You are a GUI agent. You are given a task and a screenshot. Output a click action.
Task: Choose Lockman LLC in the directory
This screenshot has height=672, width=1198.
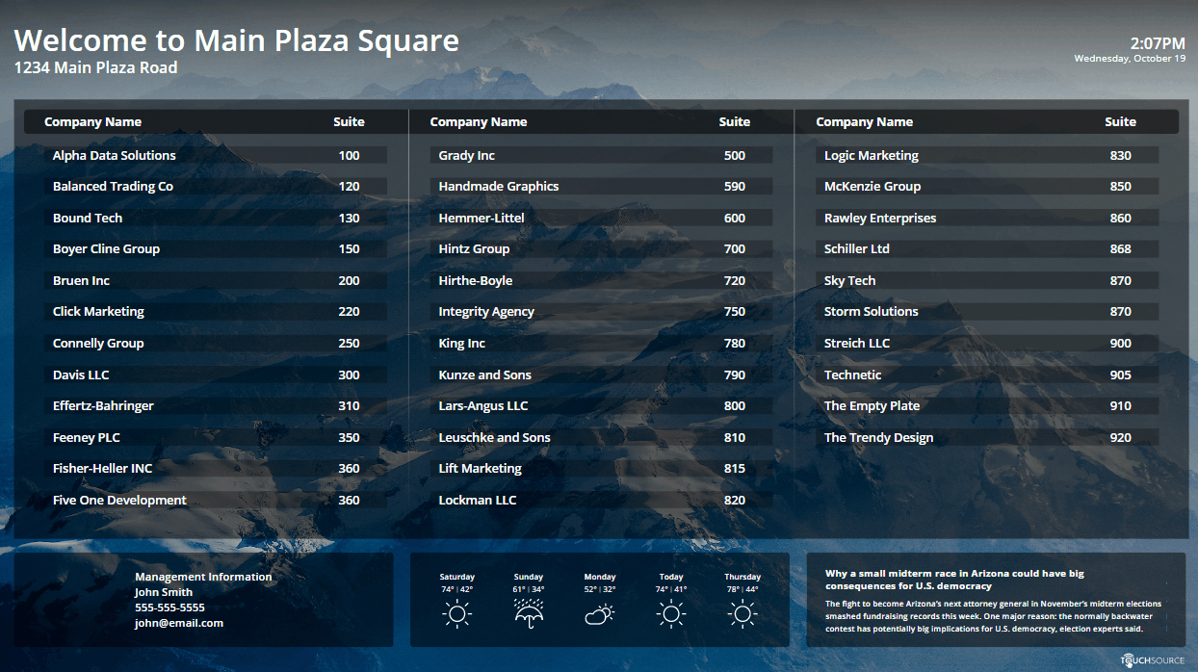pyautogui.click(x=600, y=500)
